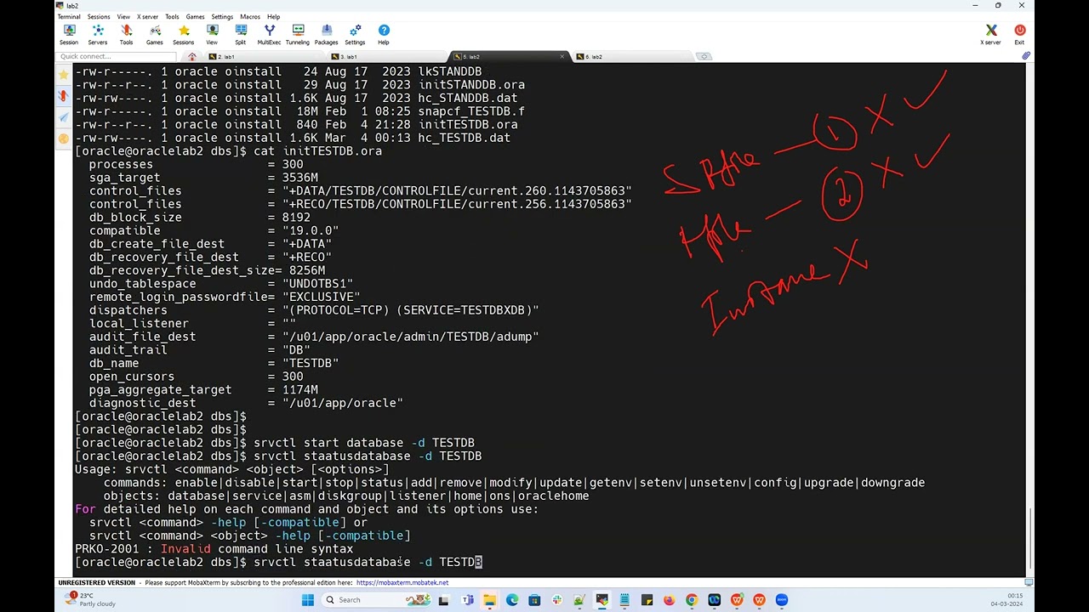The width and height of the screenshot is (1089, 612).
Task: Click the Split toolbar icon
Action: (x=241, y=34)
